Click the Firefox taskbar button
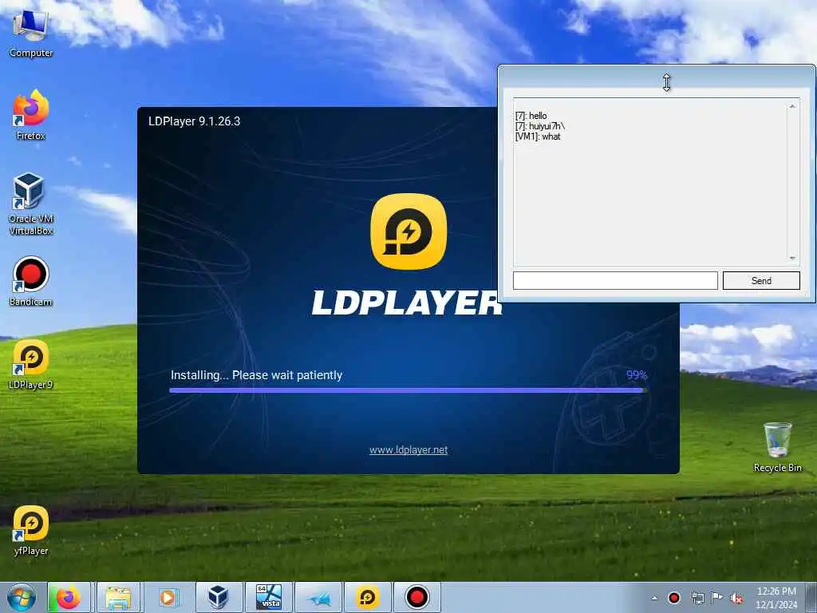This screenshot has height=613, width=817. pyautogui.click(x=69, y=597)
